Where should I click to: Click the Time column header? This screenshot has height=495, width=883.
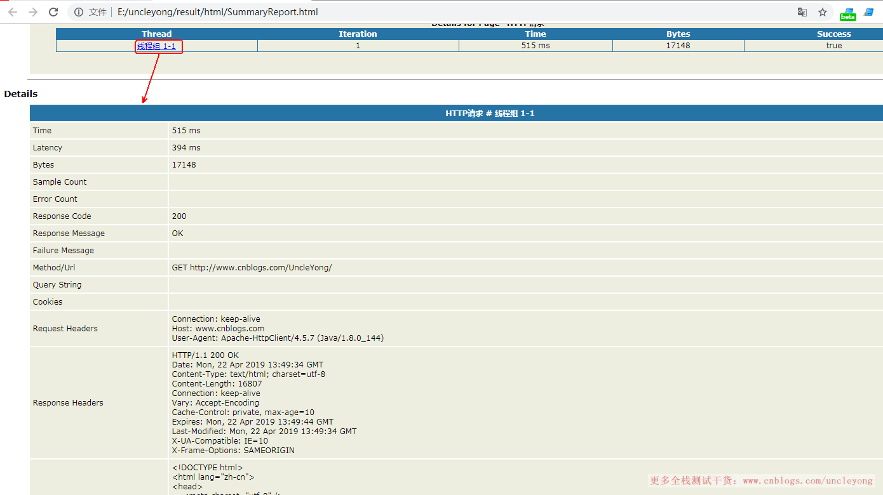pyautogui.click(x=536, y=34)
